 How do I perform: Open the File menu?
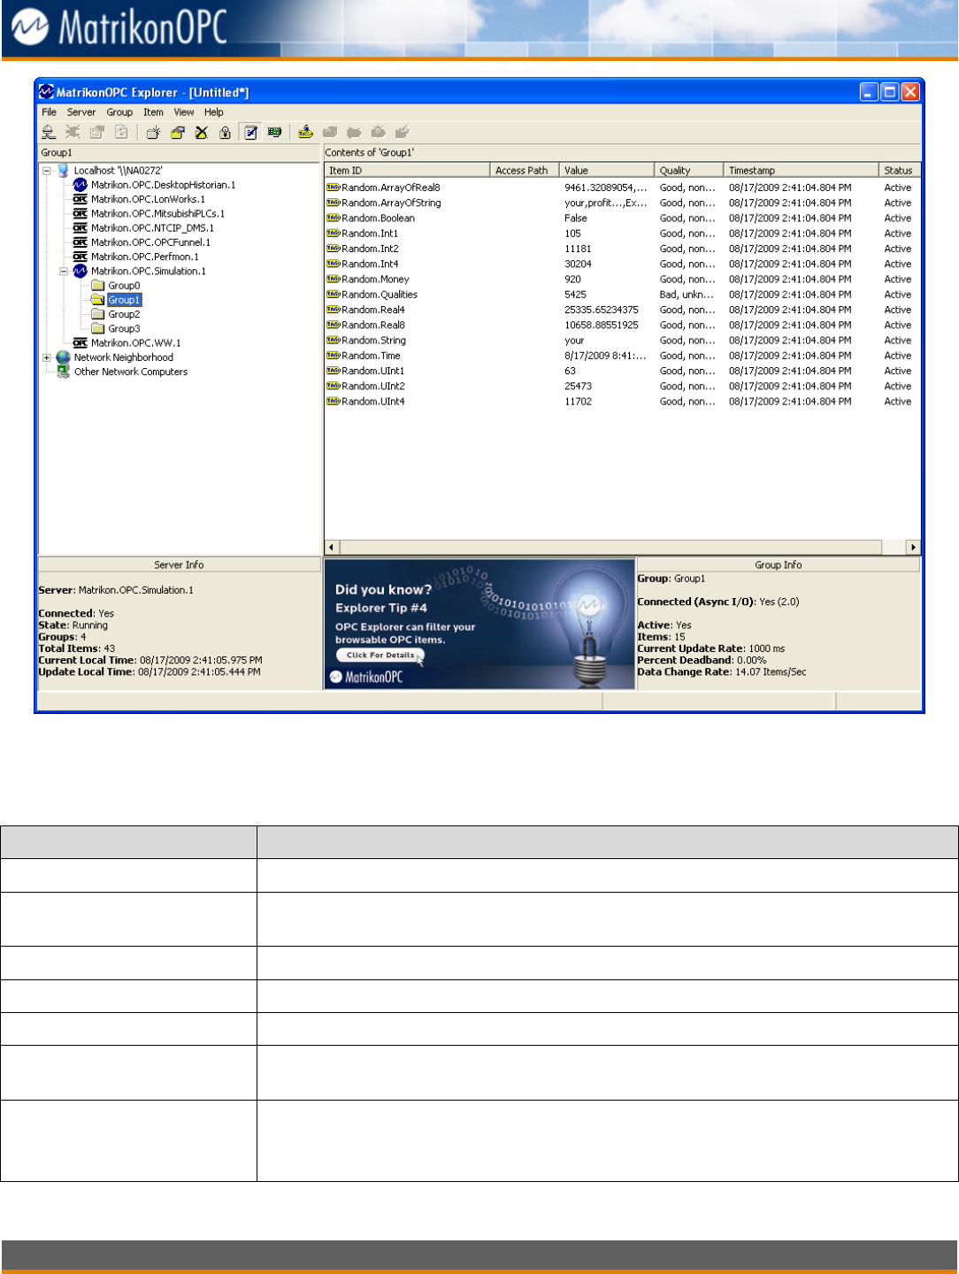[x=49, y=112]
